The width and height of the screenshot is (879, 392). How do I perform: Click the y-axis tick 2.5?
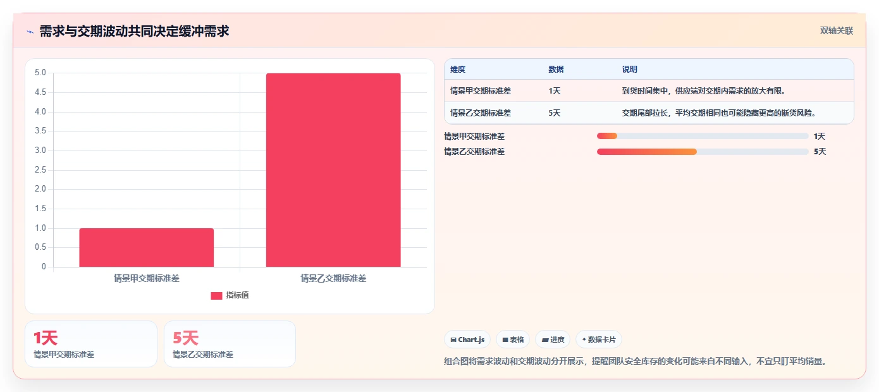tap(40, 170)
